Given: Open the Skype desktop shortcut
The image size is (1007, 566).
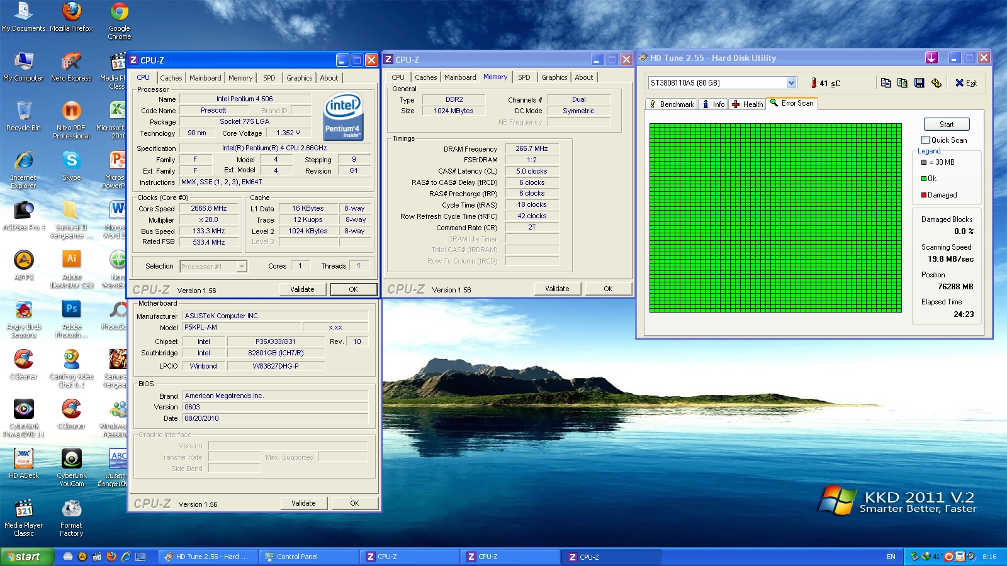Looking at the screenshot, I should (72, 161).
